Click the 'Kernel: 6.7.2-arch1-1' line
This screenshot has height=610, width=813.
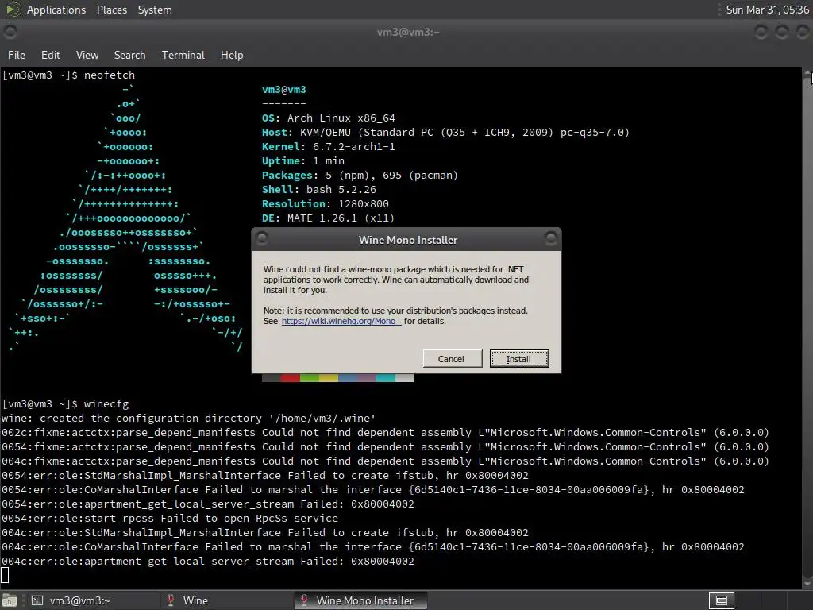tap(328, 147)
